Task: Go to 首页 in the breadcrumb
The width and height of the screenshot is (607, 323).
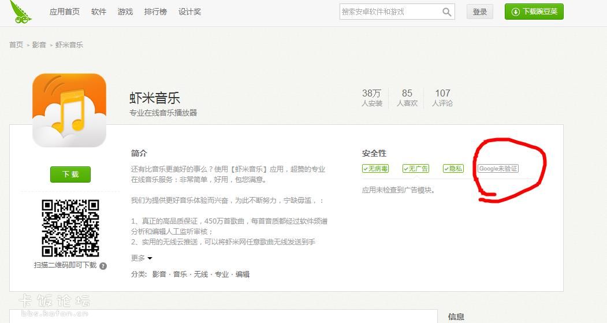Action: (16, 45)
